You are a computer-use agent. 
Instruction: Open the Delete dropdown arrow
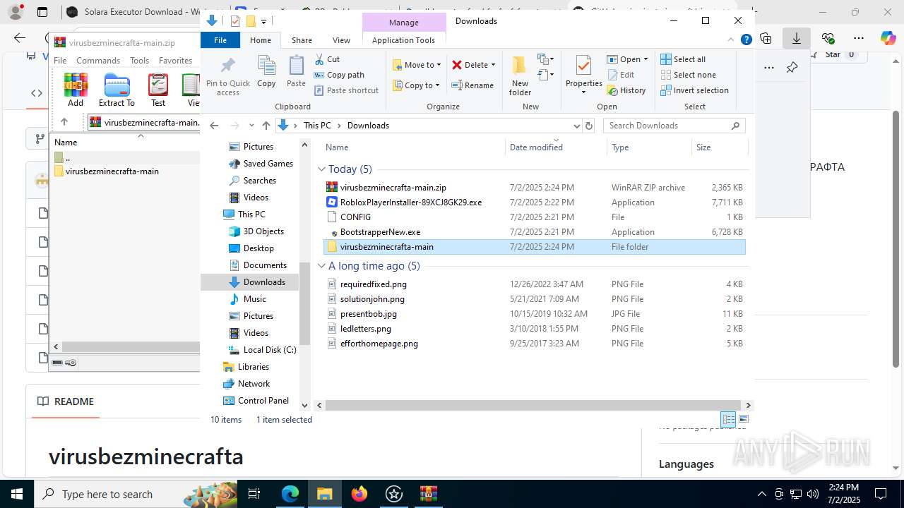click(493, 65)
